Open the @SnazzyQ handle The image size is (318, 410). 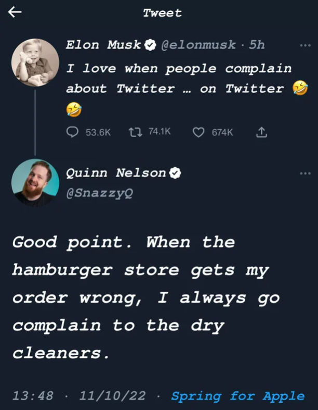click(x=99, y=193)
